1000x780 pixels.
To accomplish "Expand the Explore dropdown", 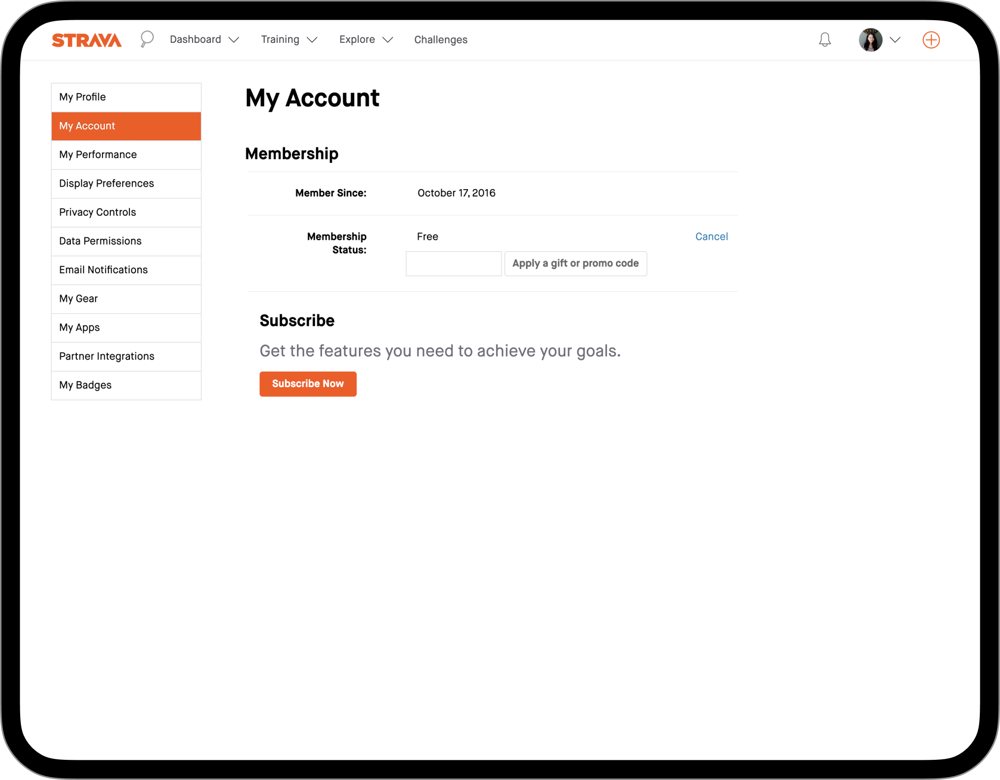I will [365, 39].
